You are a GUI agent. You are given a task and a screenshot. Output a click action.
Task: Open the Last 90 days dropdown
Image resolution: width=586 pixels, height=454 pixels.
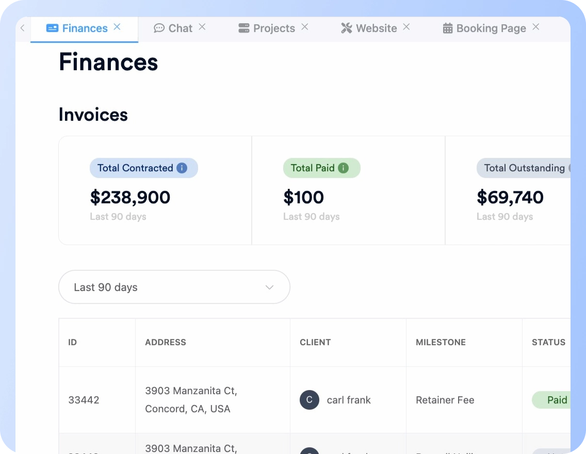coord(174,287)
